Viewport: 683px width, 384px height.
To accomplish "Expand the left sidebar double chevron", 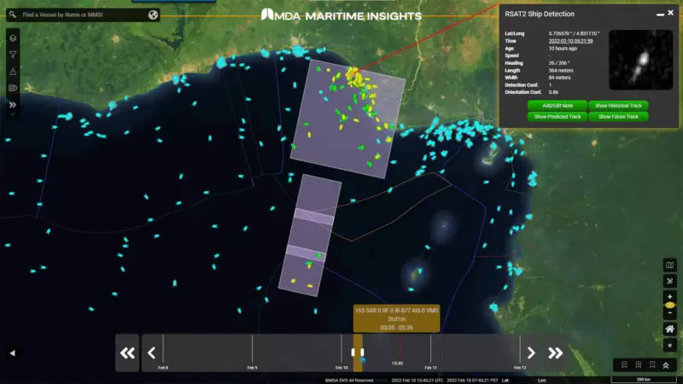I will (13, 105).
